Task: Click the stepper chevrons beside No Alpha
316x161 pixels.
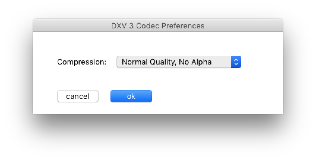Action: [x=236, y=62]
